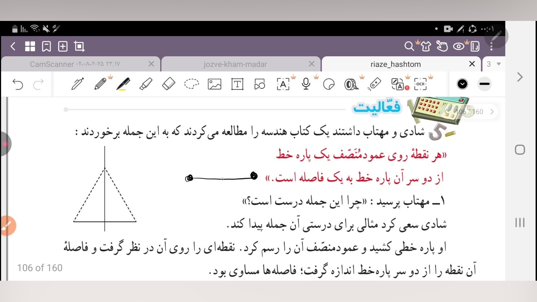
Task: Start audio recording with microphone icon
Action: tap(306, 84)
